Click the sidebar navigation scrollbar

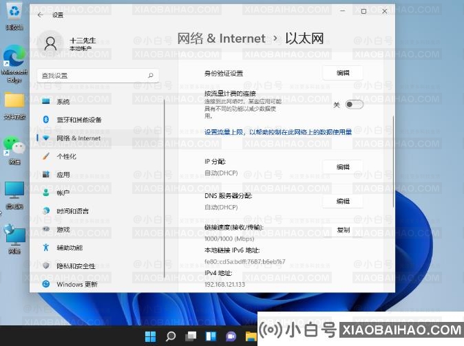(165, 188)
